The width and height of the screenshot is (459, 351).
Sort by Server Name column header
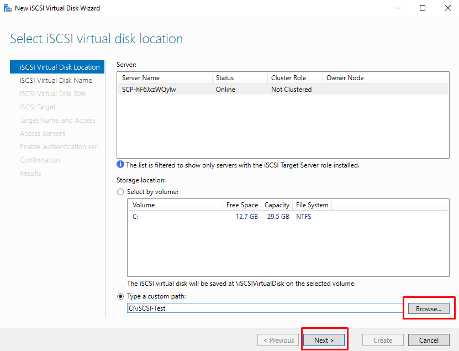point(165,78)
